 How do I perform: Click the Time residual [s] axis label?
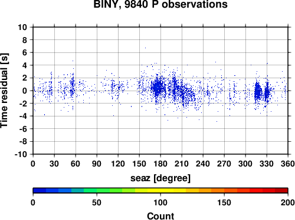pyautogui.click(x=4, y=91)
